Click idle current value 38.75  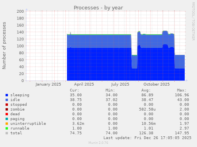tap(76, 100)
